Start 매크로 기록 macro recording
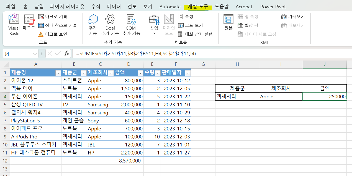 tap(53, 17)
